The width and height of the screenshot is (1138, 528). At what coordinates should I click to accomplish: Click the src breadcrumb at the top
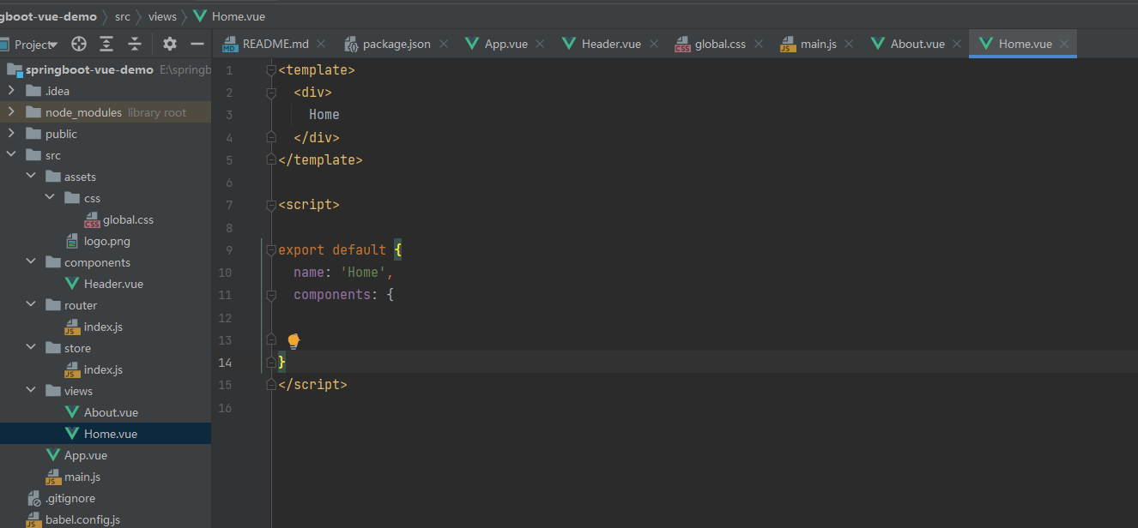[x=122, y=15]
